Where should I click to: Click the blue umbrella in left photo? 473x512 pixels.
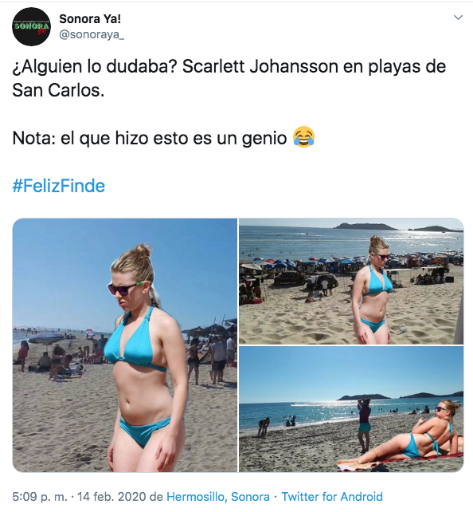point(46,337)
